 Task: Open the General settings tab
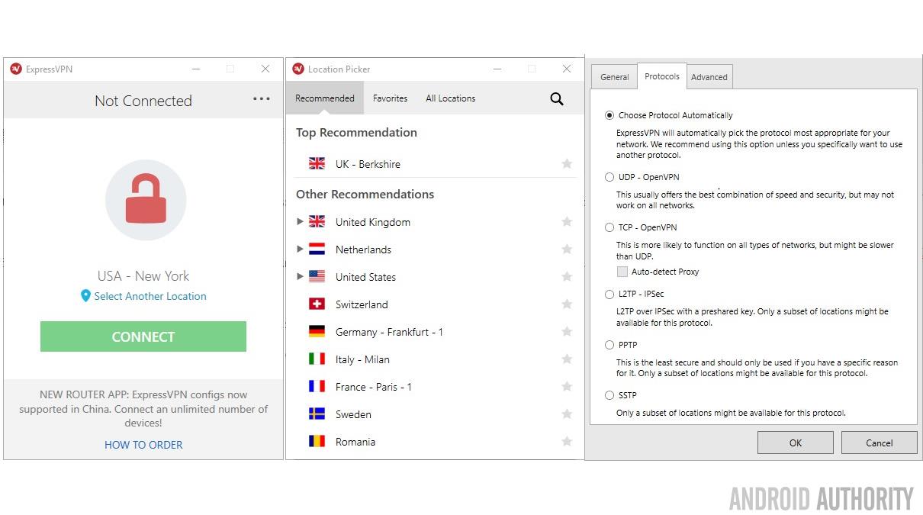pyautogui.click(x=614, y=76)
